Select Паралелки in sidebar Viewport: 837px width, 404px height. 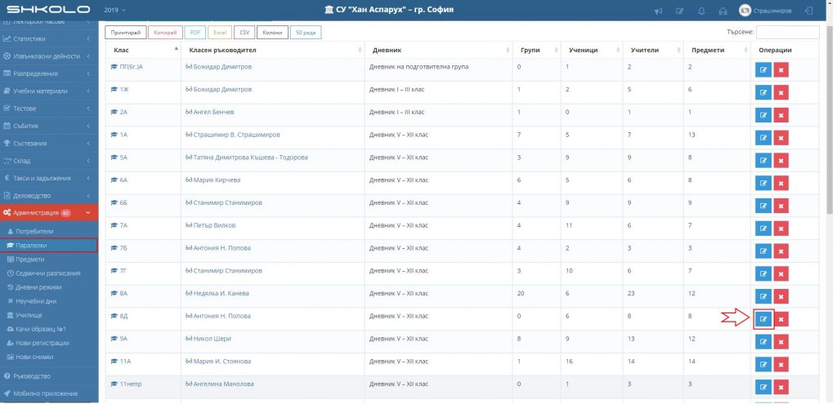tap(49, 245)
